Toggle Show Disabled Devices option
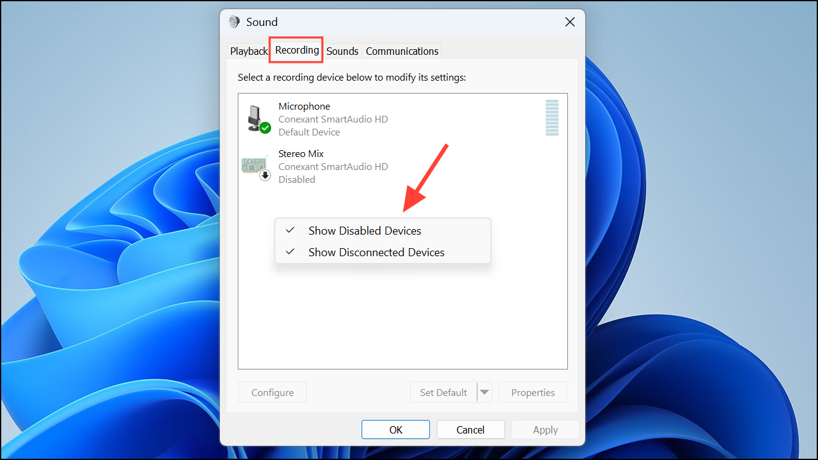Screen dimensions: 818x460 click(x=383, y=231)
